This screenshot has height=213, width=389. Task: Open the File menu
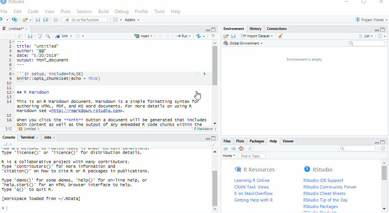pyautogui.click(x=4, y=12)
